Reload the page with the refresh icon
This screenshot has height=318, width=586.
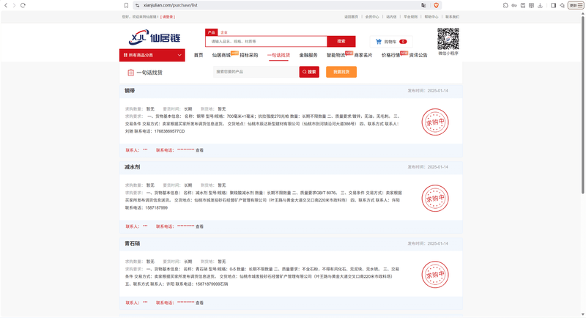point(23,5)
